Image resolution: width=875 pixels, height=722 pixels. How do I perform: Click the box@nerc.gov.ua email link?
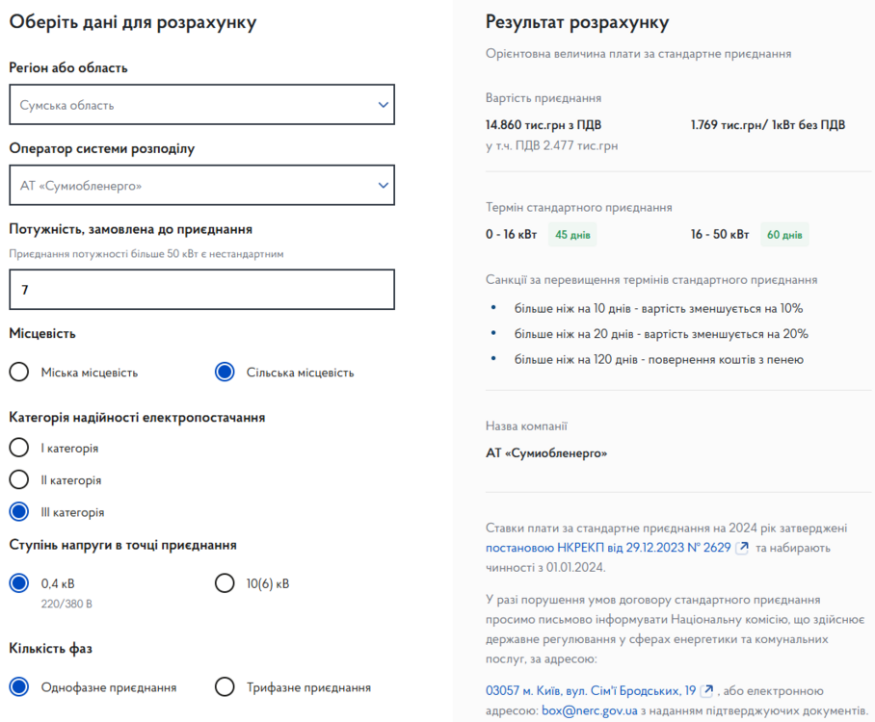[589, 710]
